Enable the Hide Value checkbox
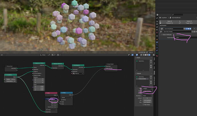 [143, 105]
